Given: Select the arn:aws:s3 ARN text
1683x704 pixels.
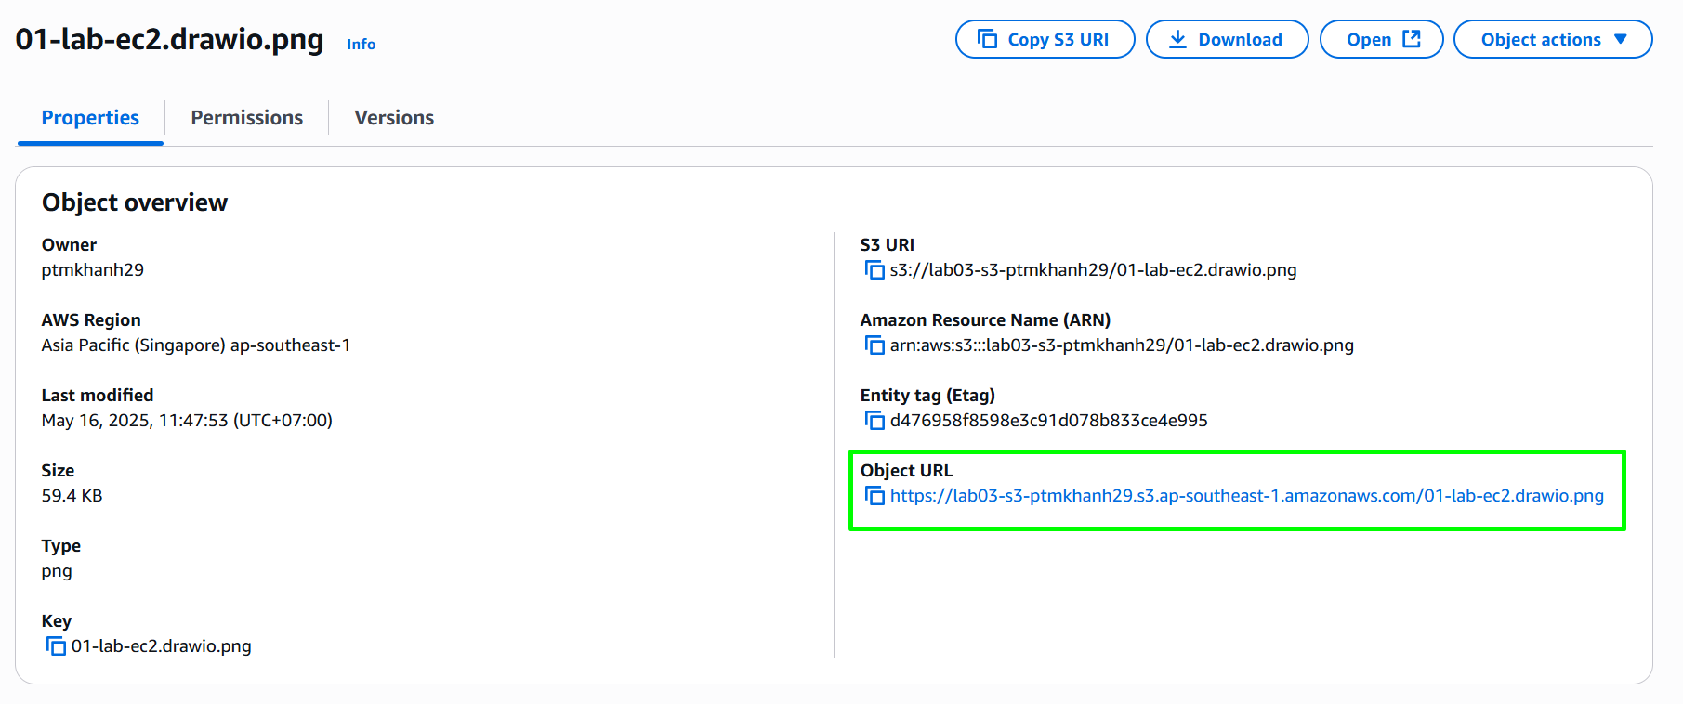Looking at the screenshot, I should tap(1122, 345).
